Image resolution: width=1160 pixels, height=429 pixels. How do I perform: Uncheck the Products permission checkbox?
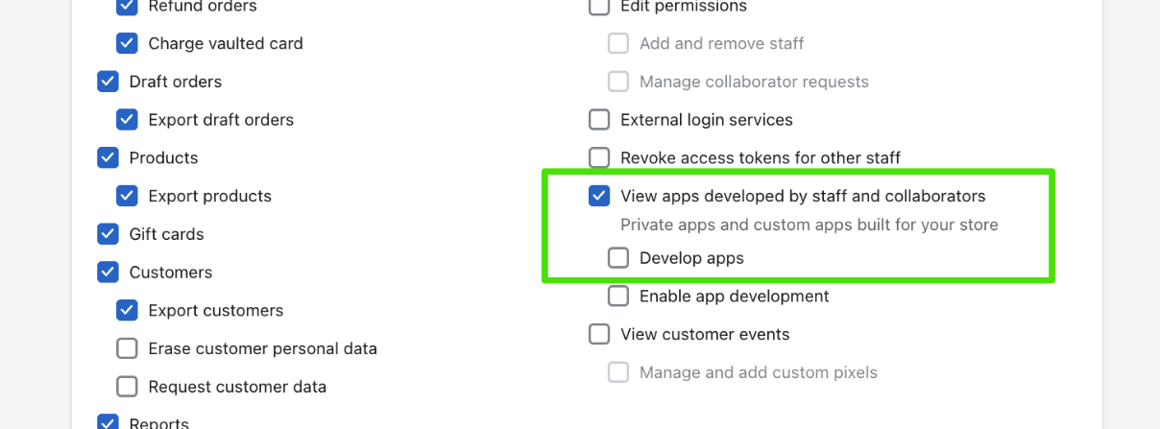pyautogui.click(x=108, y=157)
